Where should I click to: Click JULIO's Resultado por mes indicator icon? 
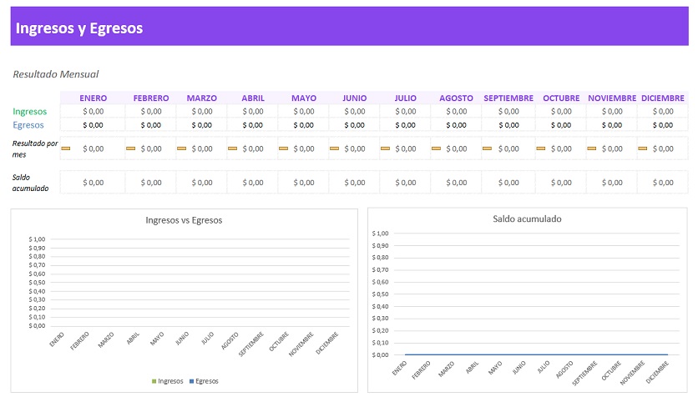click(385, 148)
